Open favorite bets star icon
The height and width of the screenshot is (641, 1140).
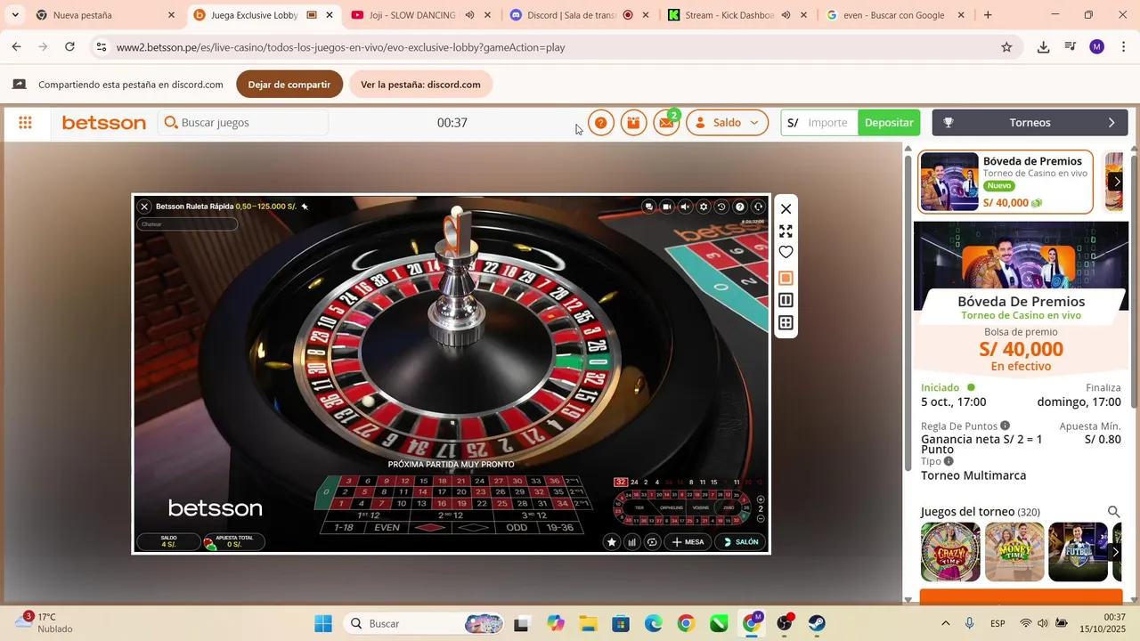tap(612, 541)
